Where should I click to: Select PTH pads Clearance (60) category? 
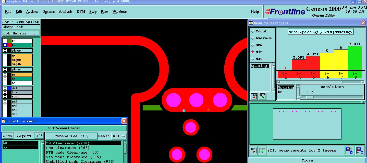(x=83, y=153)
